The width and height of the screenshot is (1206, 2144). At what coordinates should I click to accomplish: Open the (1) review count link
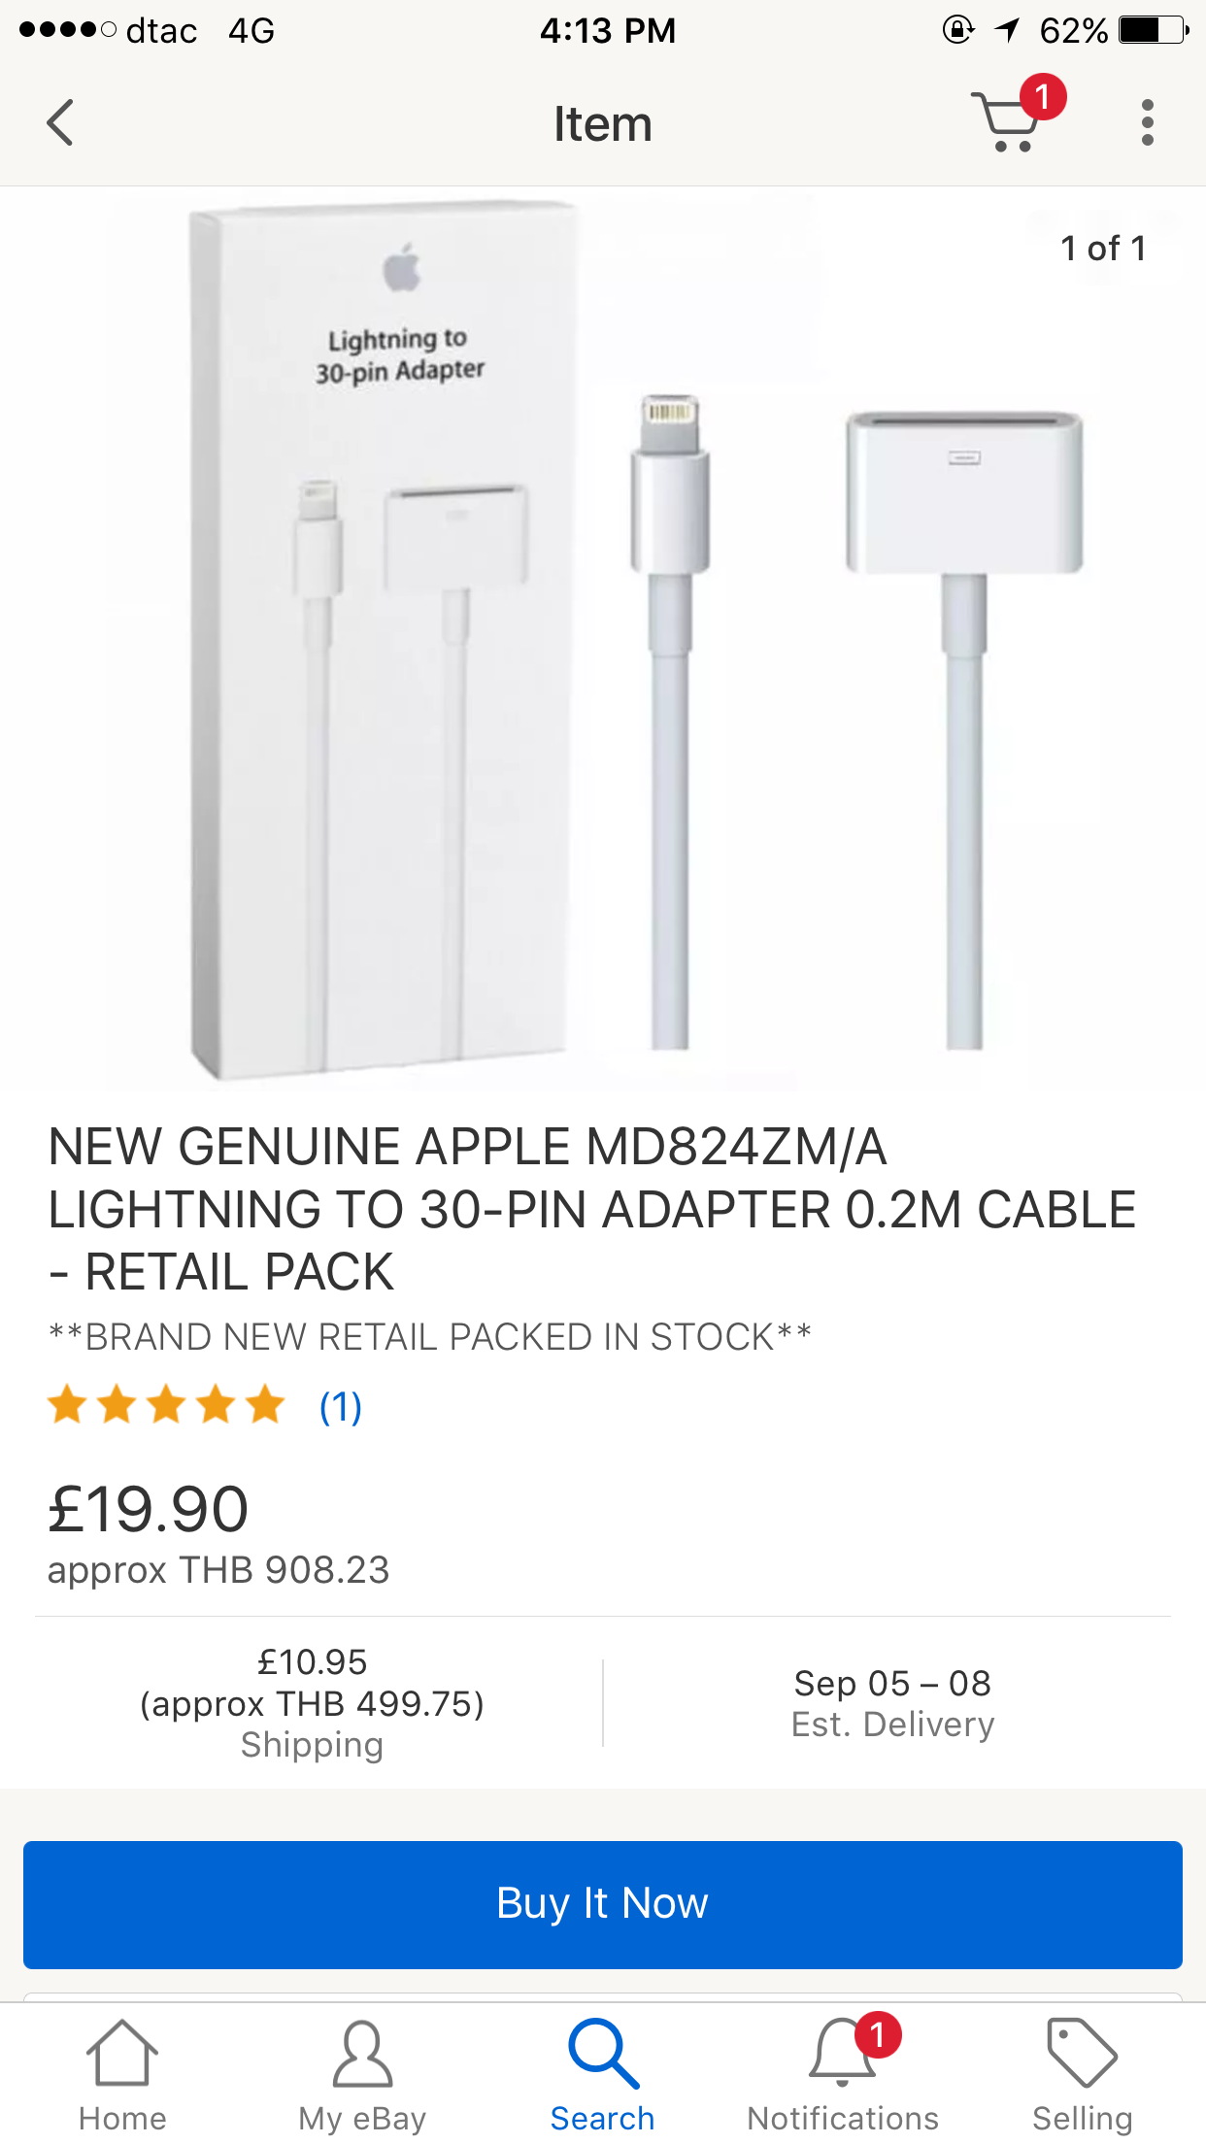(341, 1406)
